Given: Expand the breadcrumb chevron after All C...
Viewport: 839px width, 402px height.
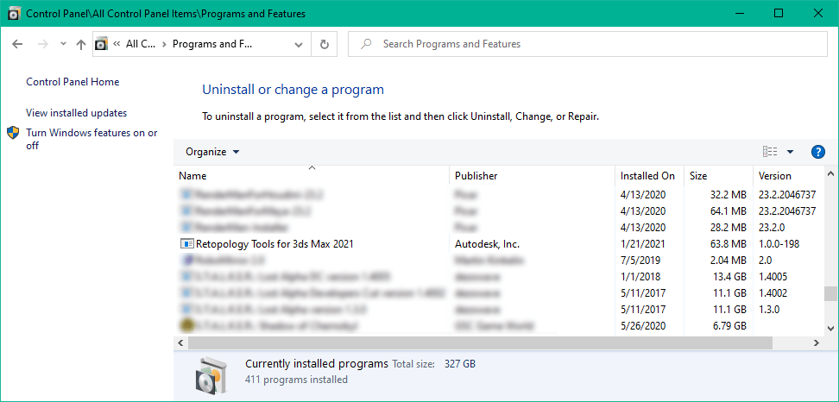Looking at the screenshot, I should 164,44.
